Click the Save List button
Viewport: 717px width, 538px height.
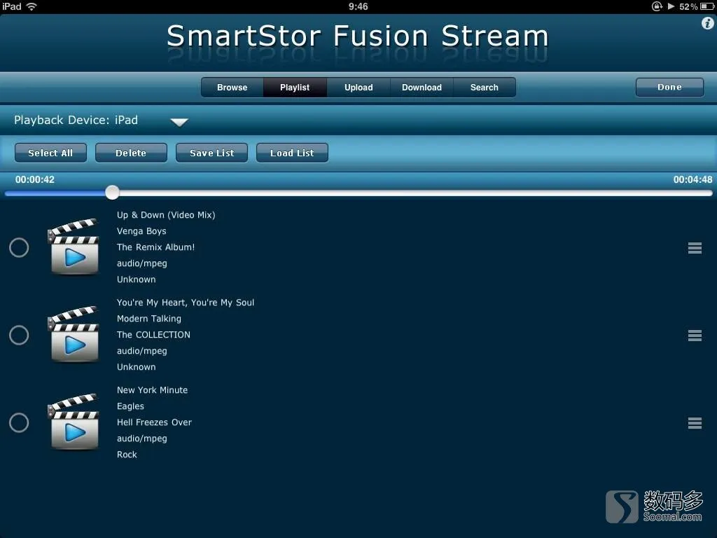tap(211, 153)
